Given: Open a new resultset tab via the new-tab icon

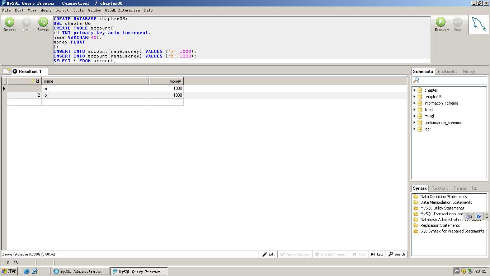Looking at the screenshot, I should (6, 71).
